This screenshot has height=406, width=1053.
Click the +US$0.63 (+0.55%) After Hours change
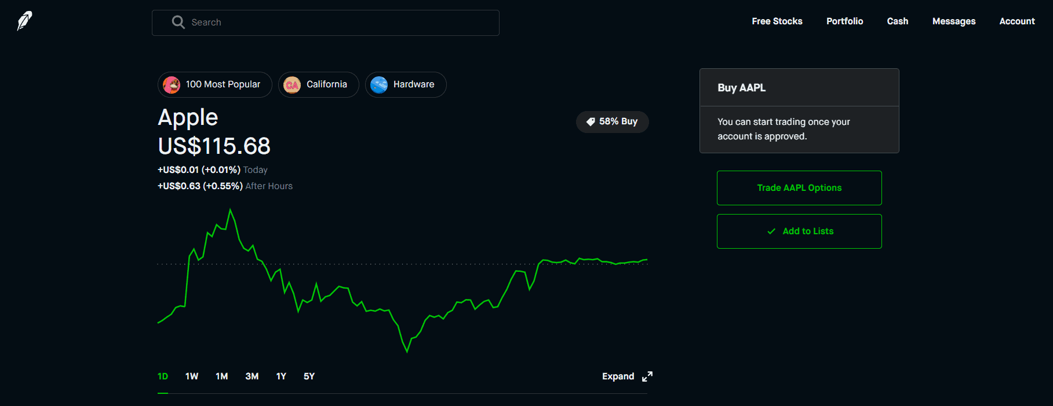tap(225, 186)
